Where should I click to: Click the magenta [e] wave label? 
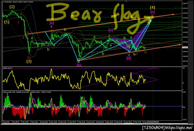point(152,12)
